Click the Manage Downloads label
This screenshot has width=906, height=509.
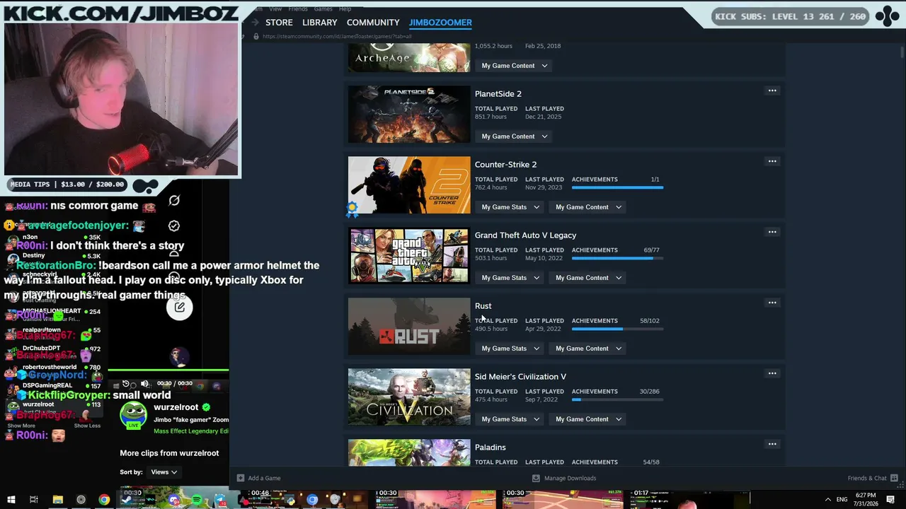(570, 478)
